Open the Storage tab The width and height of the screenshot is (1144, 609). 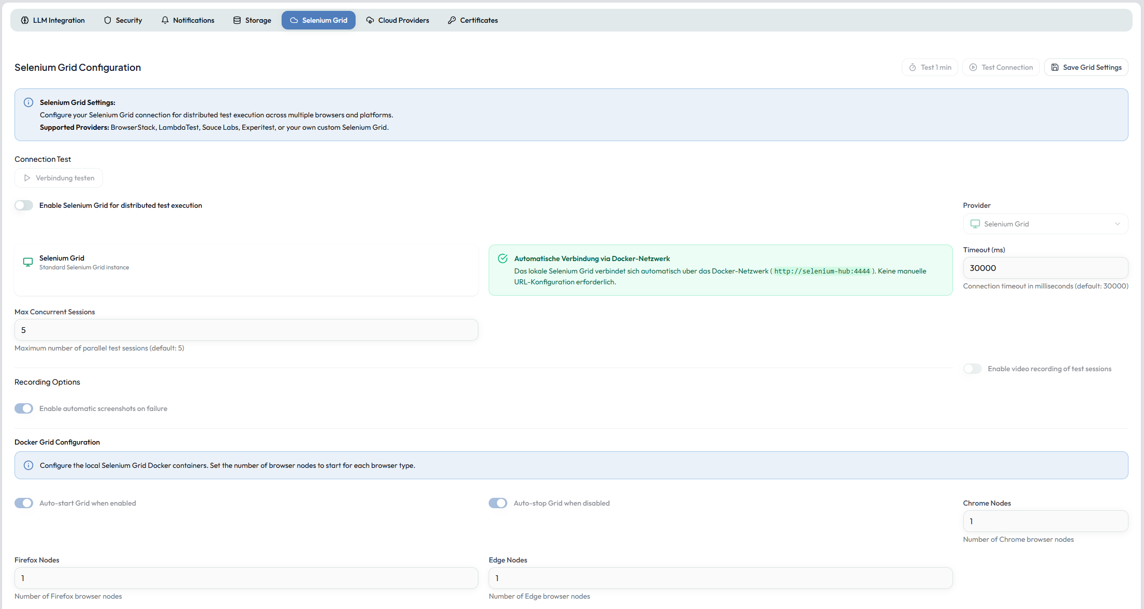[252, 20]
